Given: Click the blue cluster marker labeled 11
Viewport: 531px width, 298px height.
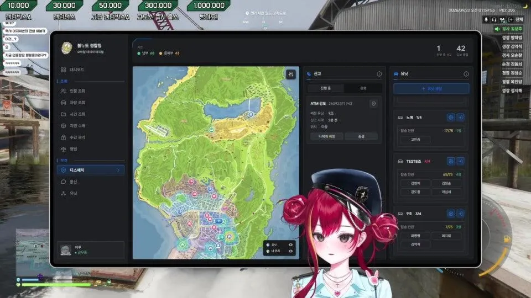Looking at the screenshot, I should [x=217, y=221].
